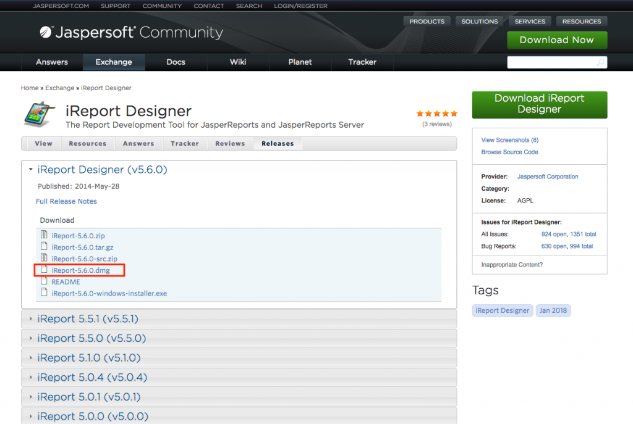
Task: Open Browse Source Code link
Action: (509, 152)
